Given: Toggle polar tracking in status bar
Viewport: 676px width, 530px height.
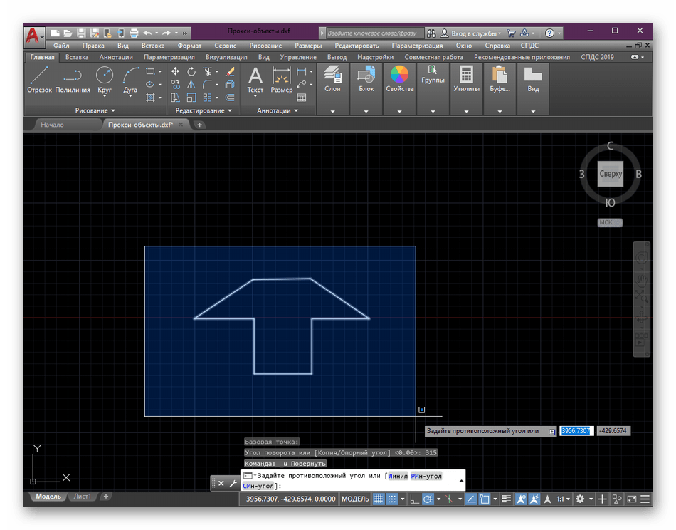Looking at the screenshot, I should [428, 499].
